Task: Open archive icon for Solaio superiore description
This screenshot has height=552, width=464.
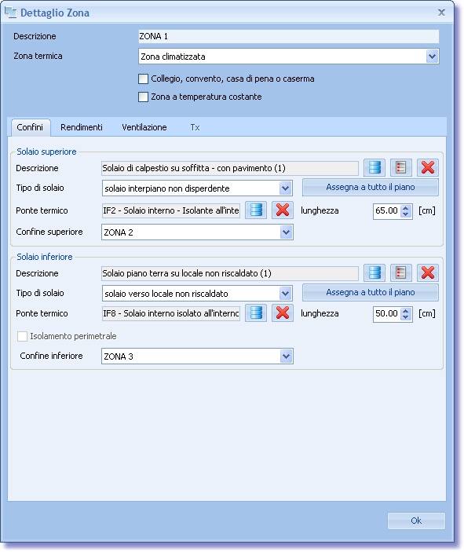Action: click(x=374, y=167)
